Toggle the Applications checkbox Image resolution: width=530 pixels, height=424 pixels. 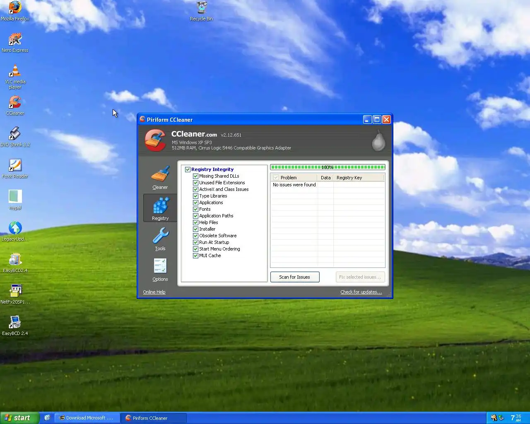(195, 202)
